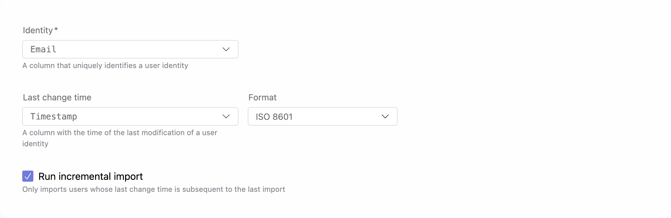Click the Identity field label
This screenshot has width=671, height=218.
tap(37, 30)
